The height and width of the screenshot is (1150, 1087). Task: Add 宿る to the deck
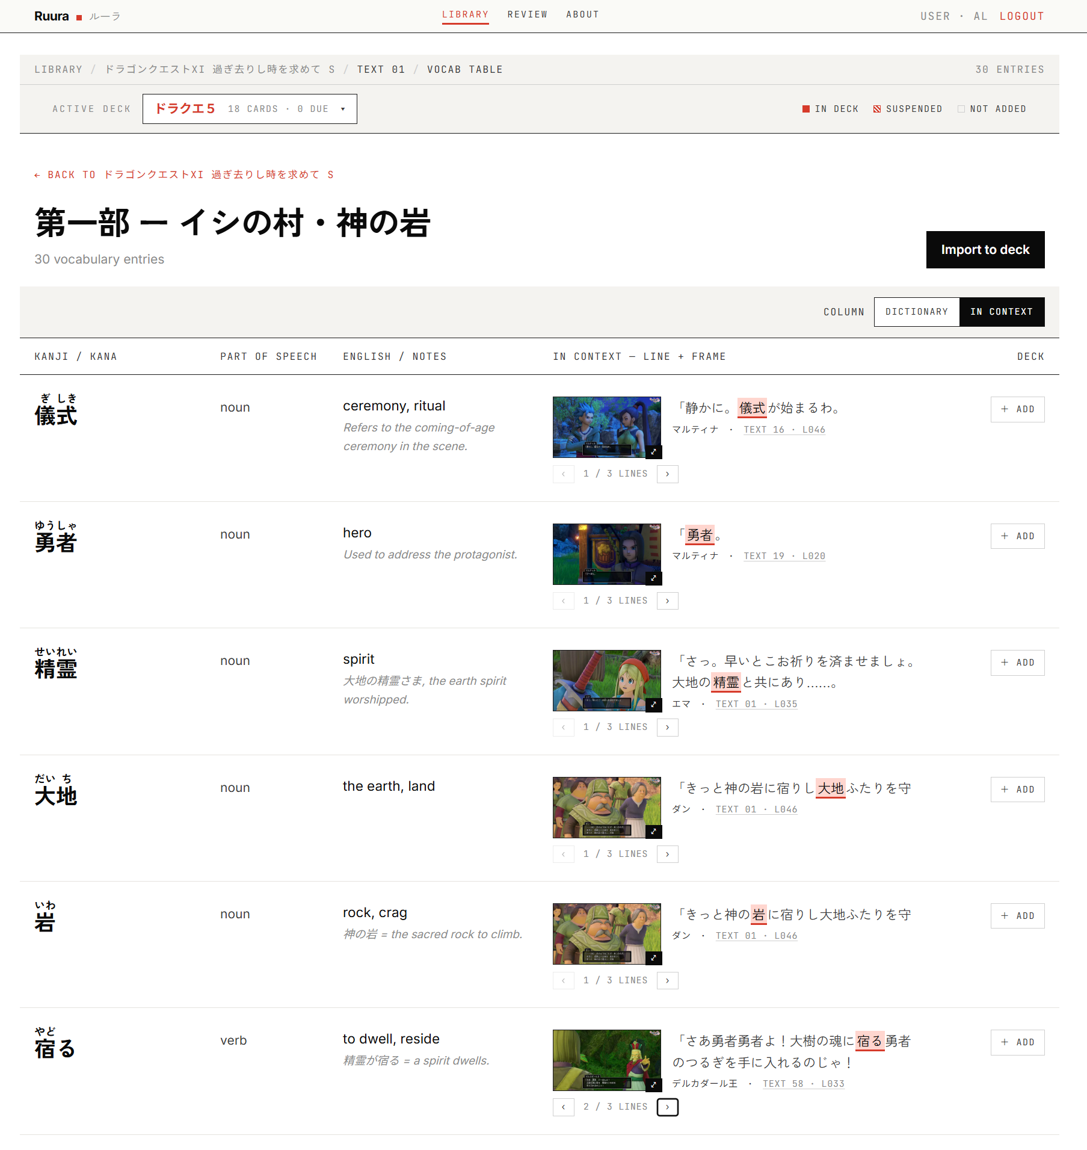(1017, 1042)
